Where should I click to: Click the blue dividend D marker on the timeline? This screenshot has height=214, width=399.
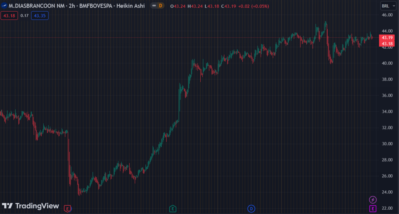[x=251, y=209]
